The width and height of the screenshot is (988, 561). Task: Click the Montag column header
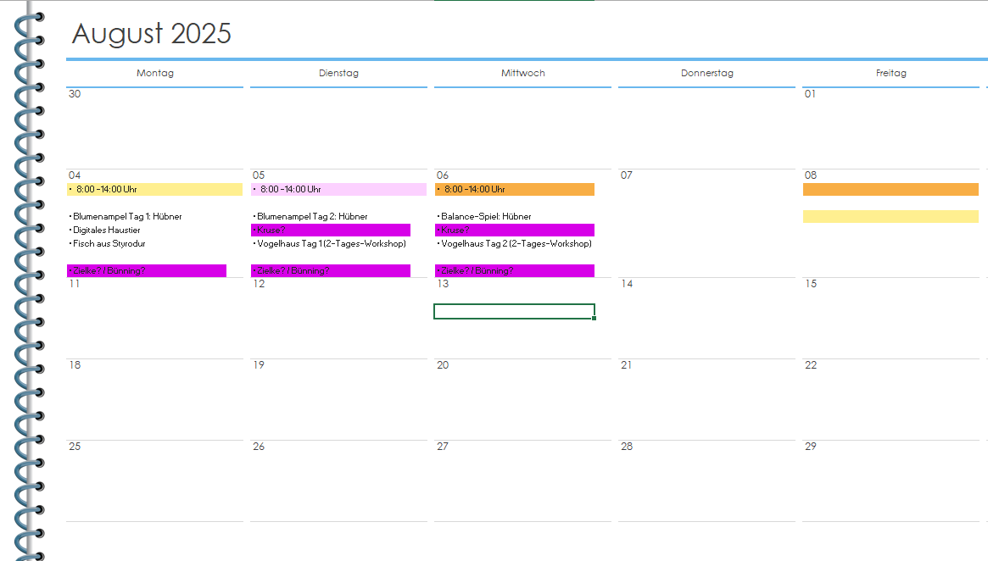click(154, 74)
